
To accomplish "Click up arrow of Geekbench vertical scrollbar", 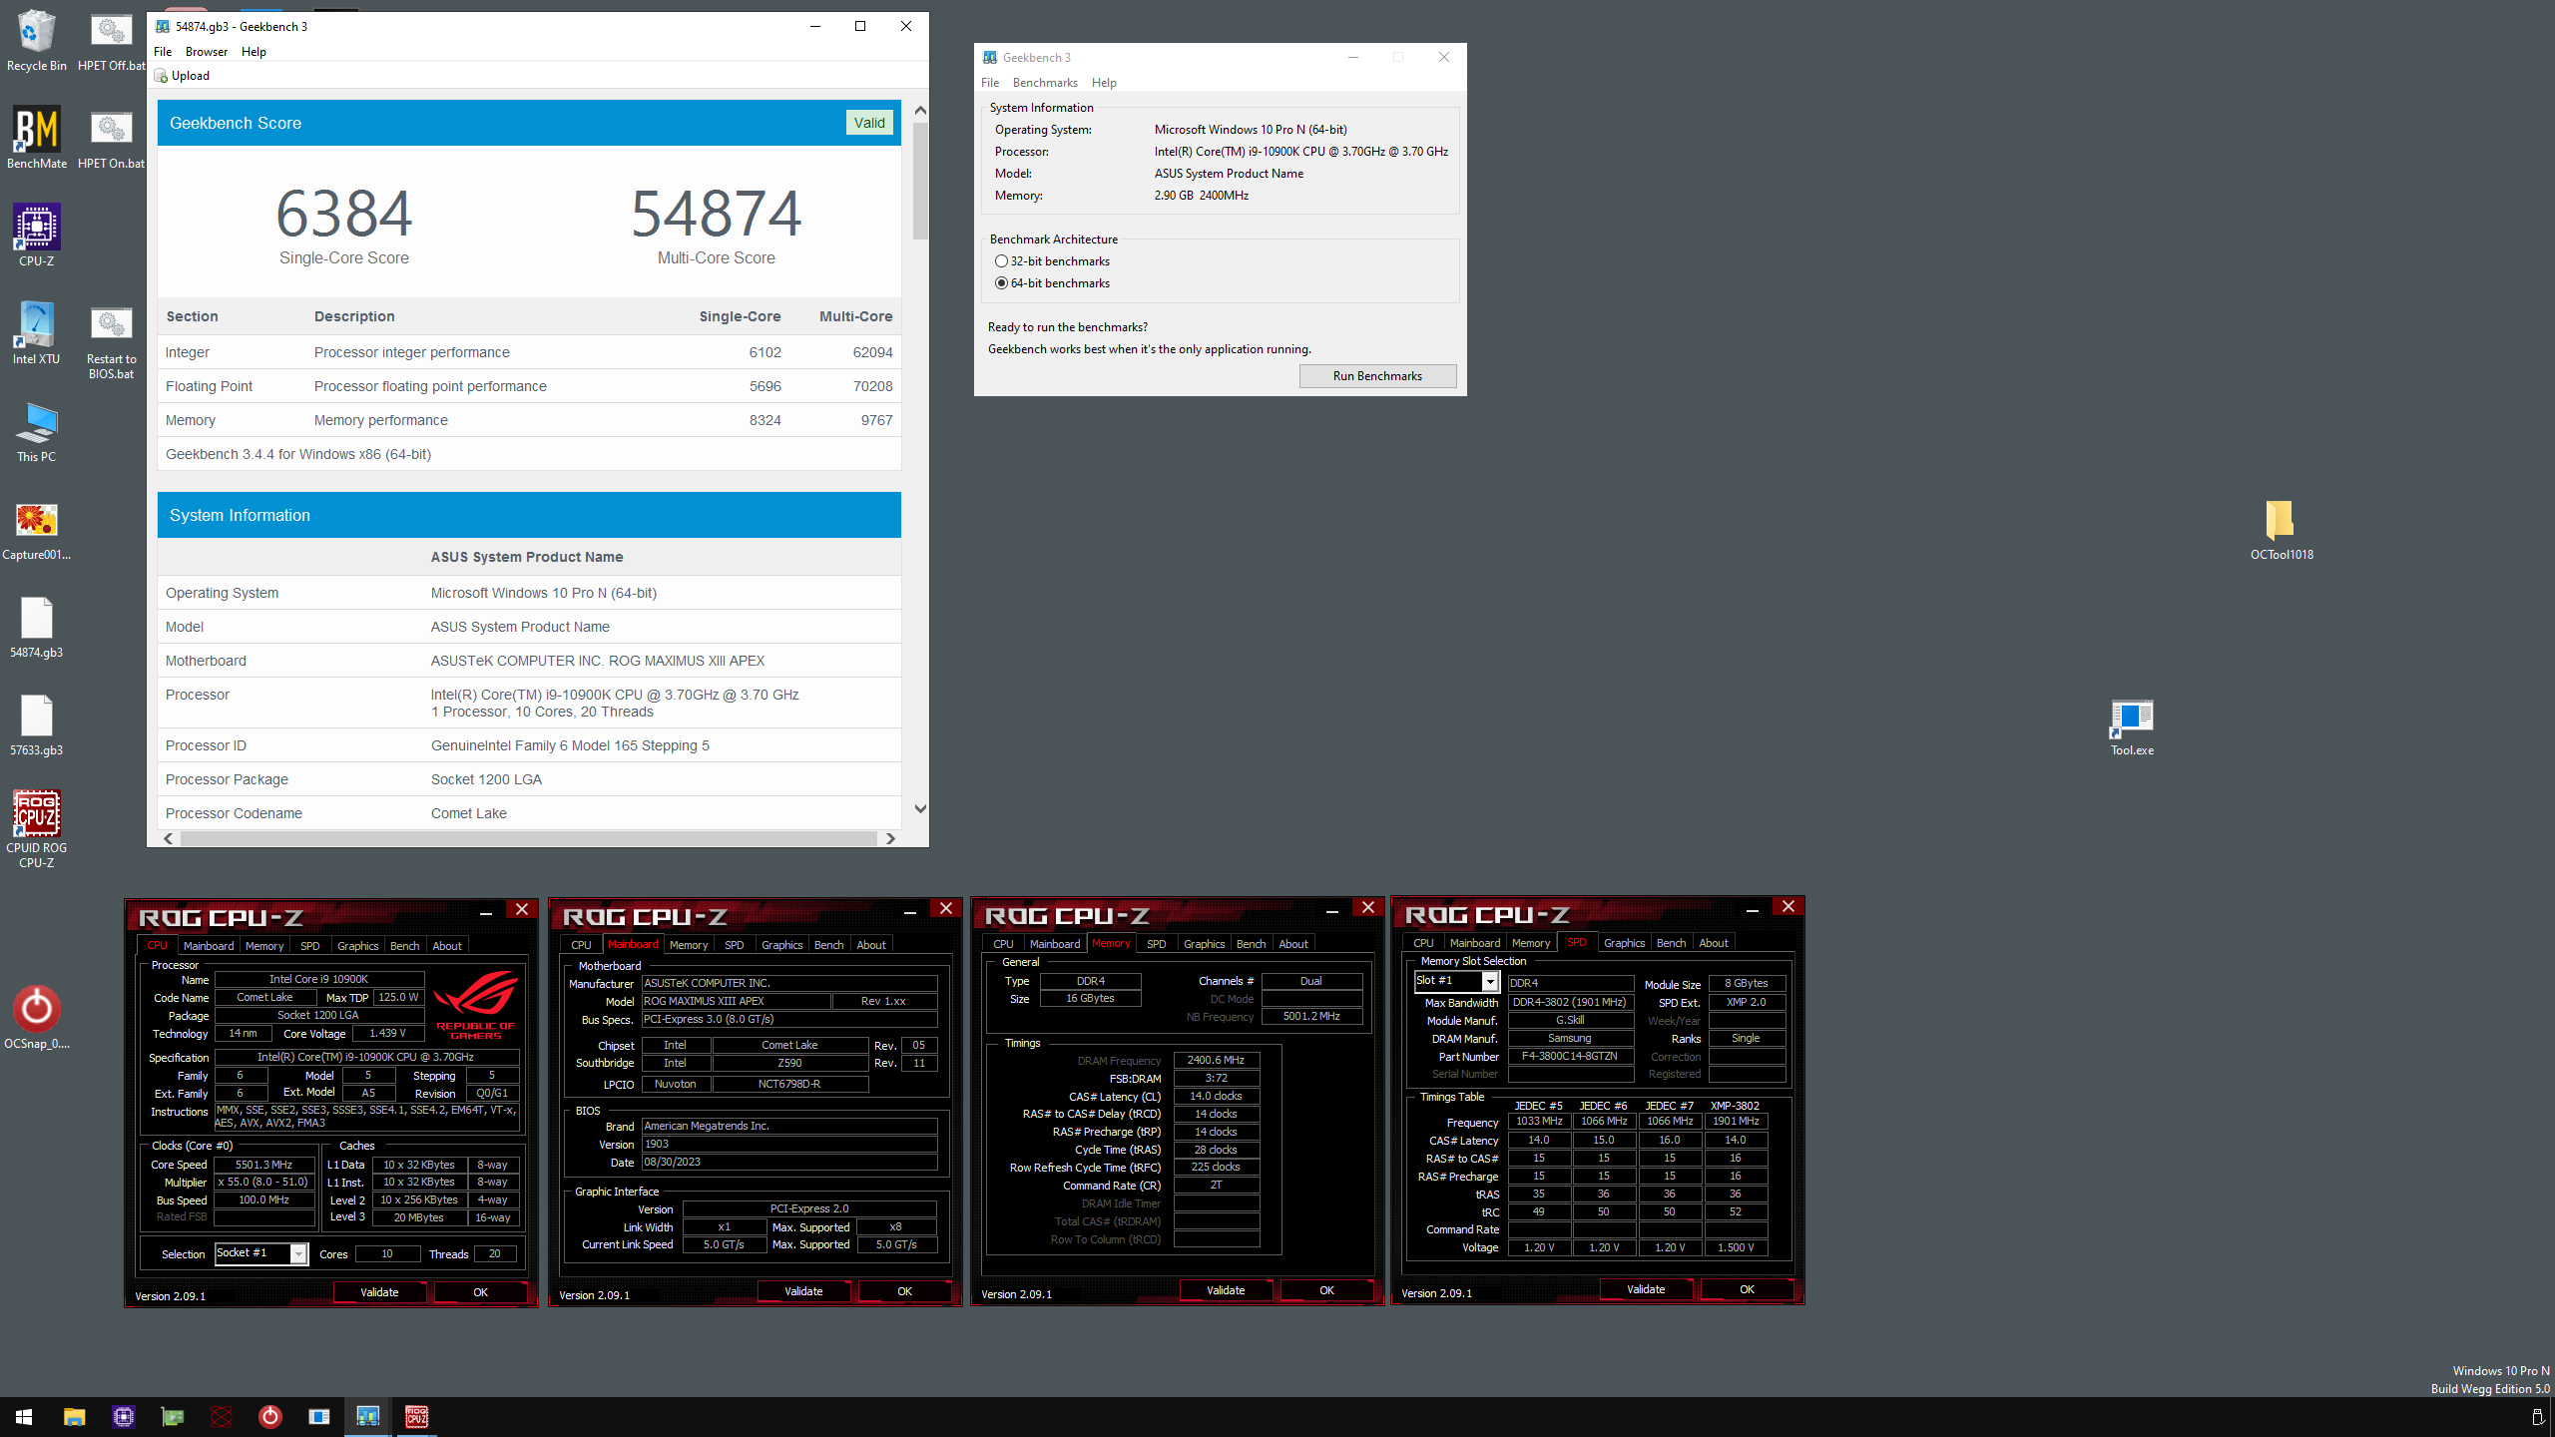I will tap(920, 110).
